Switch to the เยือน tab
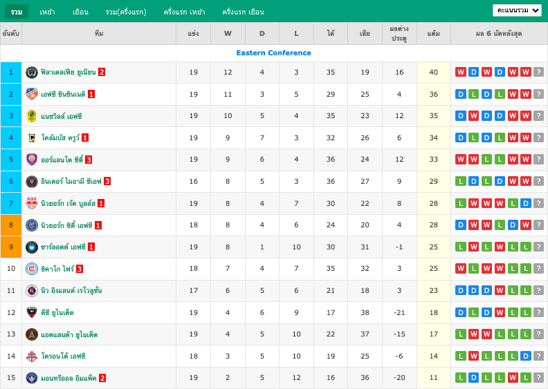Screen dimensions: 548x389 80,12
